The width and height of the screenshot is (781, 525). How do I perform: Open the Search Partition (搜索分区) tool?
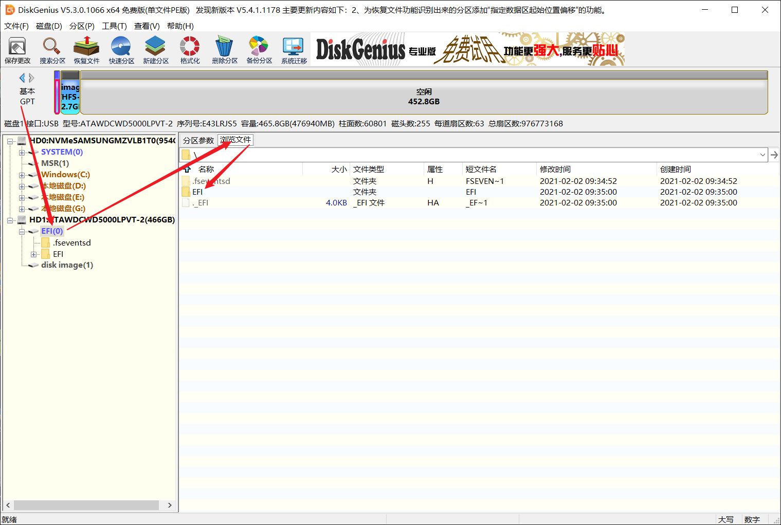point(52,50)
